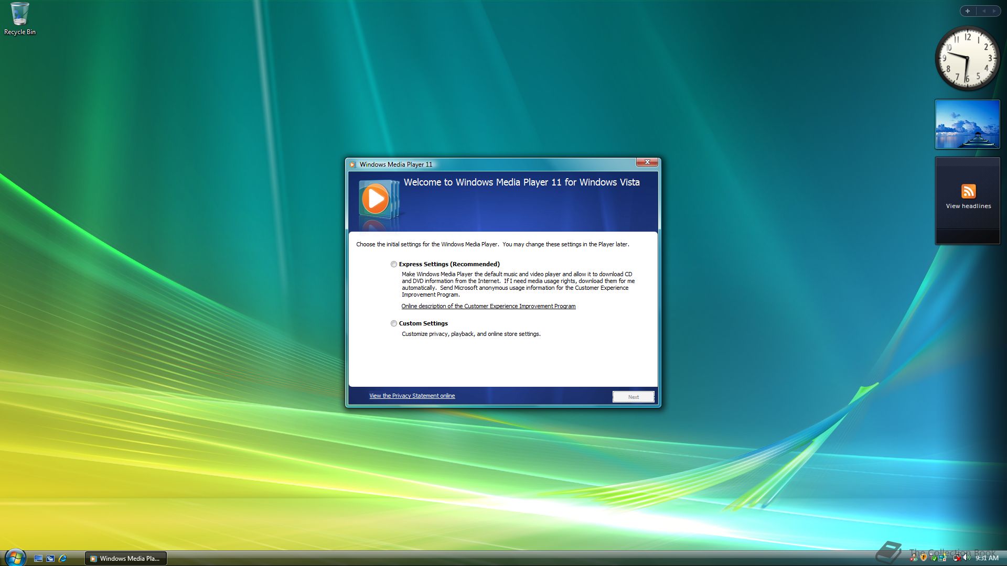Click 'View headlines' in the feed gadget
1007x566 pixels.
[x=968, y=206]
